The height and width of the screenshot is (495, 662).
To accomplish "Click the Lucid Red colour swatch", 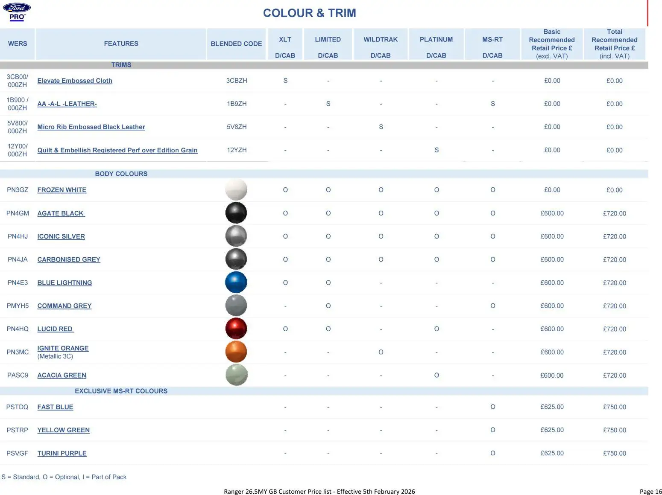I will (x=236, y=329).
